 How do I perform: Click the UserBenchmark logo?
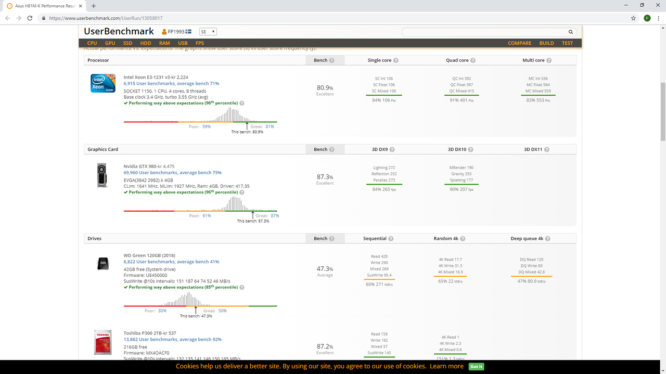(x=119, y=31)
